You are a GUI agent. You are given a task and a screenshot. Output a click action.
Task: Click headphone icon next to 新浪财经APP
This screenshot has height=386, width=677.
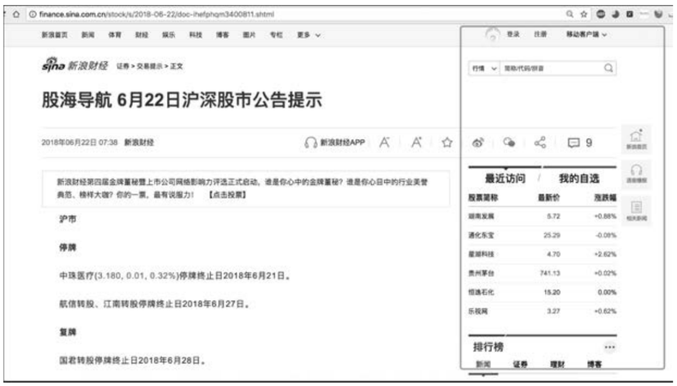(x=310, y=142)
